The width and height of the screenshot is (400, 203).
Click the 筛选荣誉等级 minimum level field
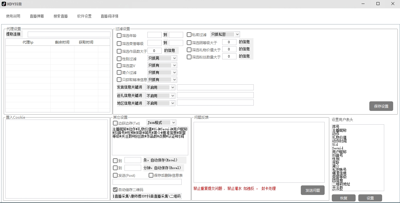point(155,43)
